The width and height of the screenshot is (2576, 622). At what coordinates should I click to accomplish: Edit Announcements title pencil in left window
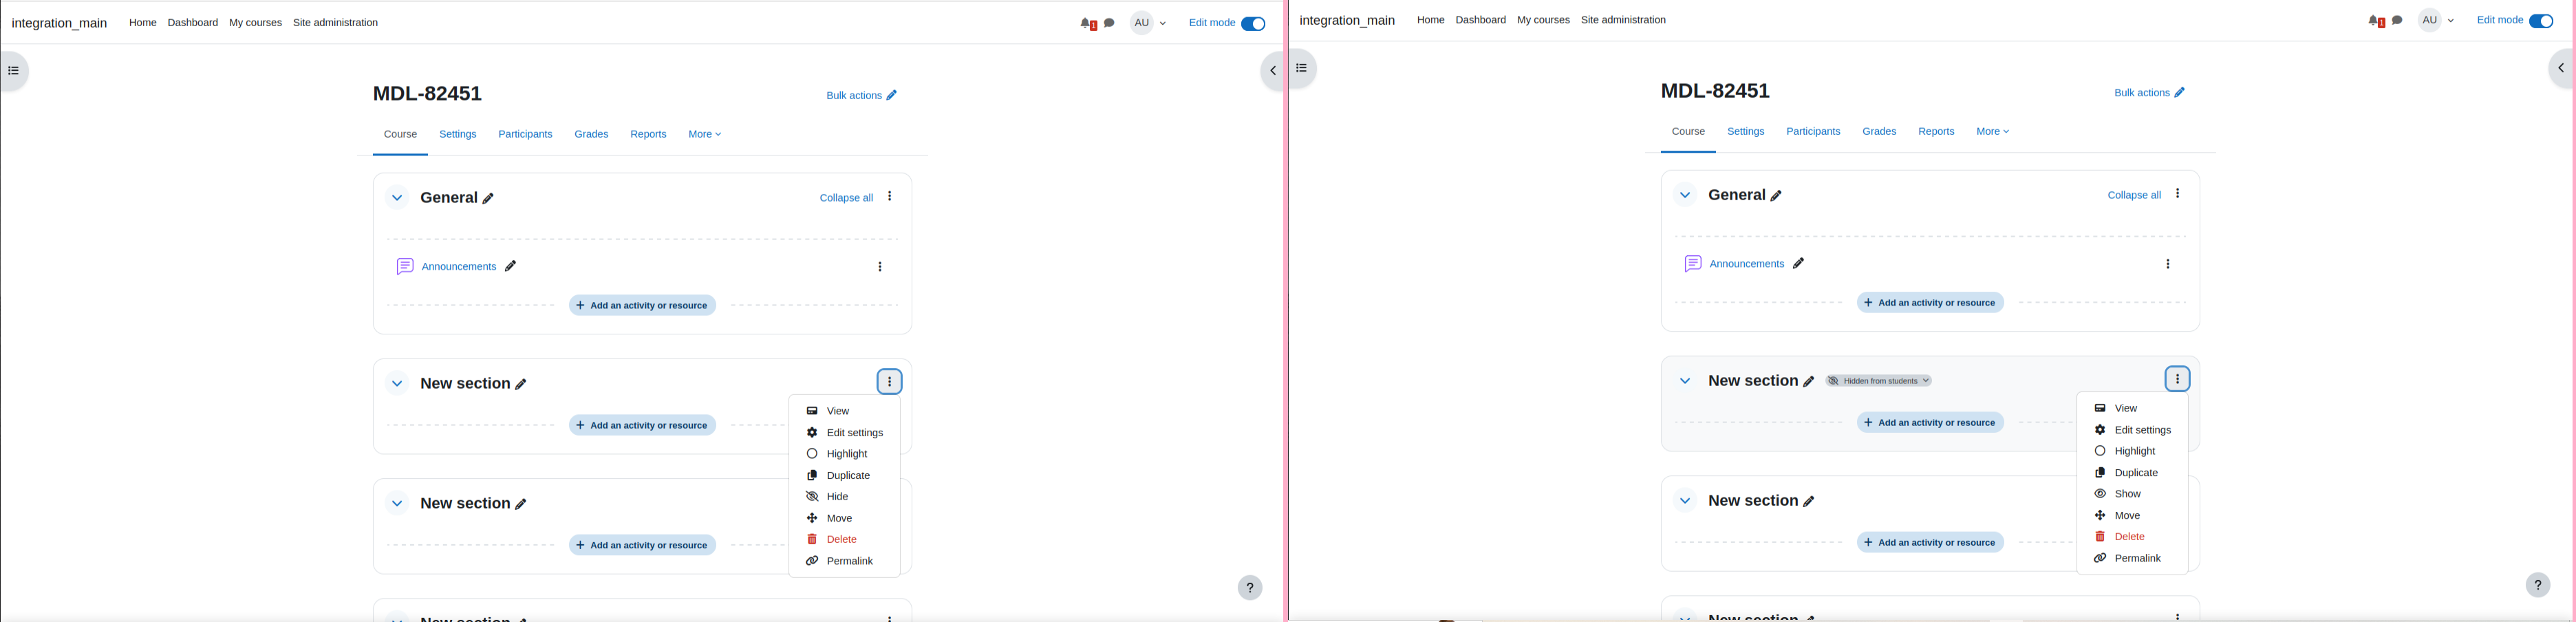point(510,267)
